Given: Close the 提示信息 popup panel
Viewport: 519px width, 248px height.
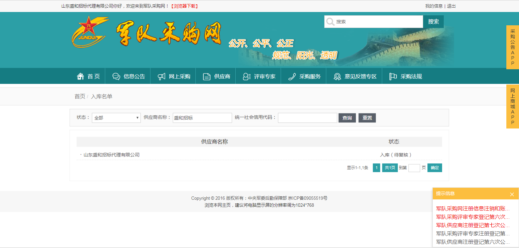Looking at the screenshot, I should click(x=512, y=194).
